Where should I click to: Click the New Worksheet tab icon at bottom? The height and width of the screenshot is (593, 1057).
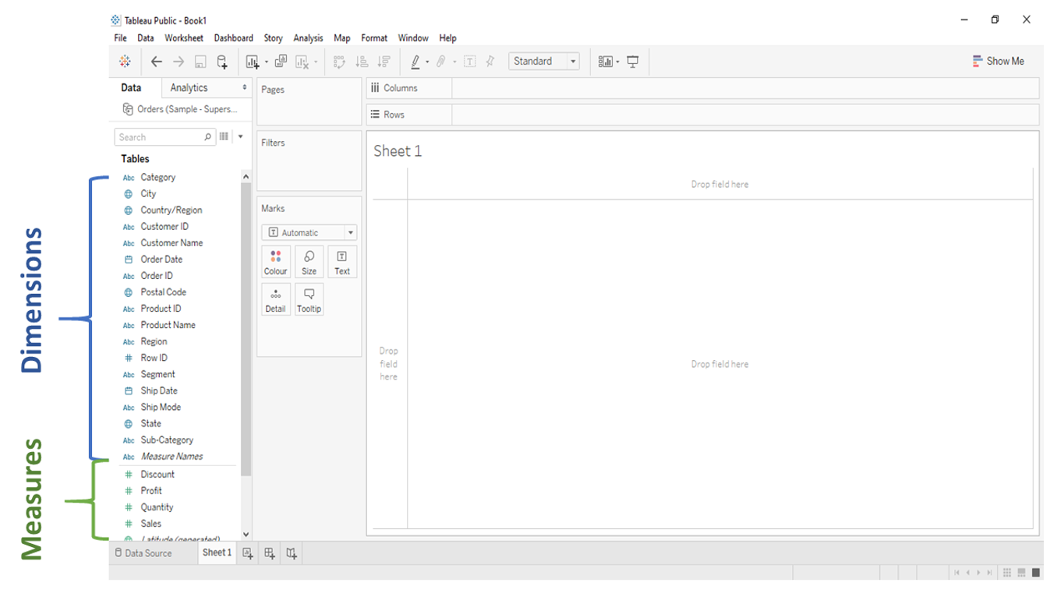click(x=248, y=553)
